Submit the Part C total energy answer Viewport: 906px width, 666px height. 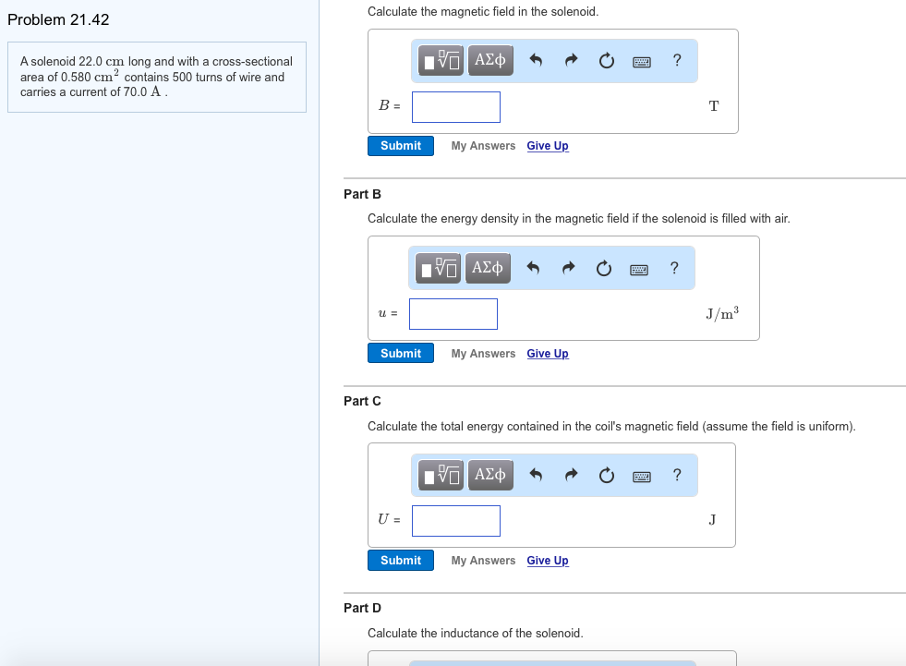pyautogui.click(x=400, y=560)
